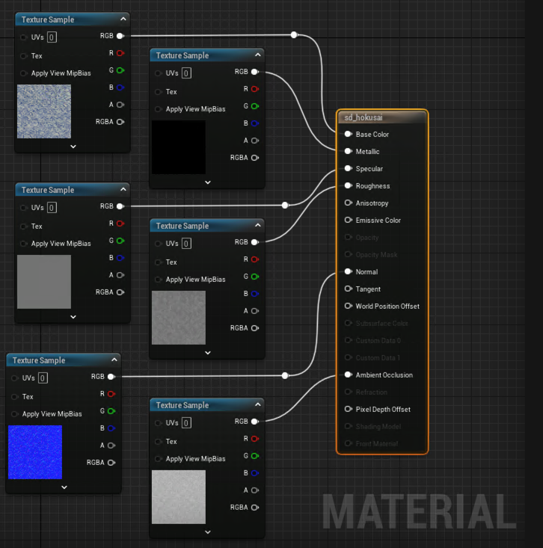Image resolution: width=543 pixels, height=548 pixels.
Task: Click RGB output of the black-preview Texture Sample
Action: pyautogui.click(x=255, y=72)
